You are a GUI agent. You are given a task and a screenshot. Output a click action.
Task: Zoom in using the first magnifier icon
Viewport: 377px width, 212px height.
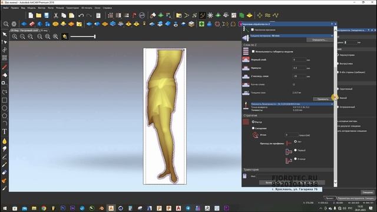pyautogui.click(x=15, y=37)
